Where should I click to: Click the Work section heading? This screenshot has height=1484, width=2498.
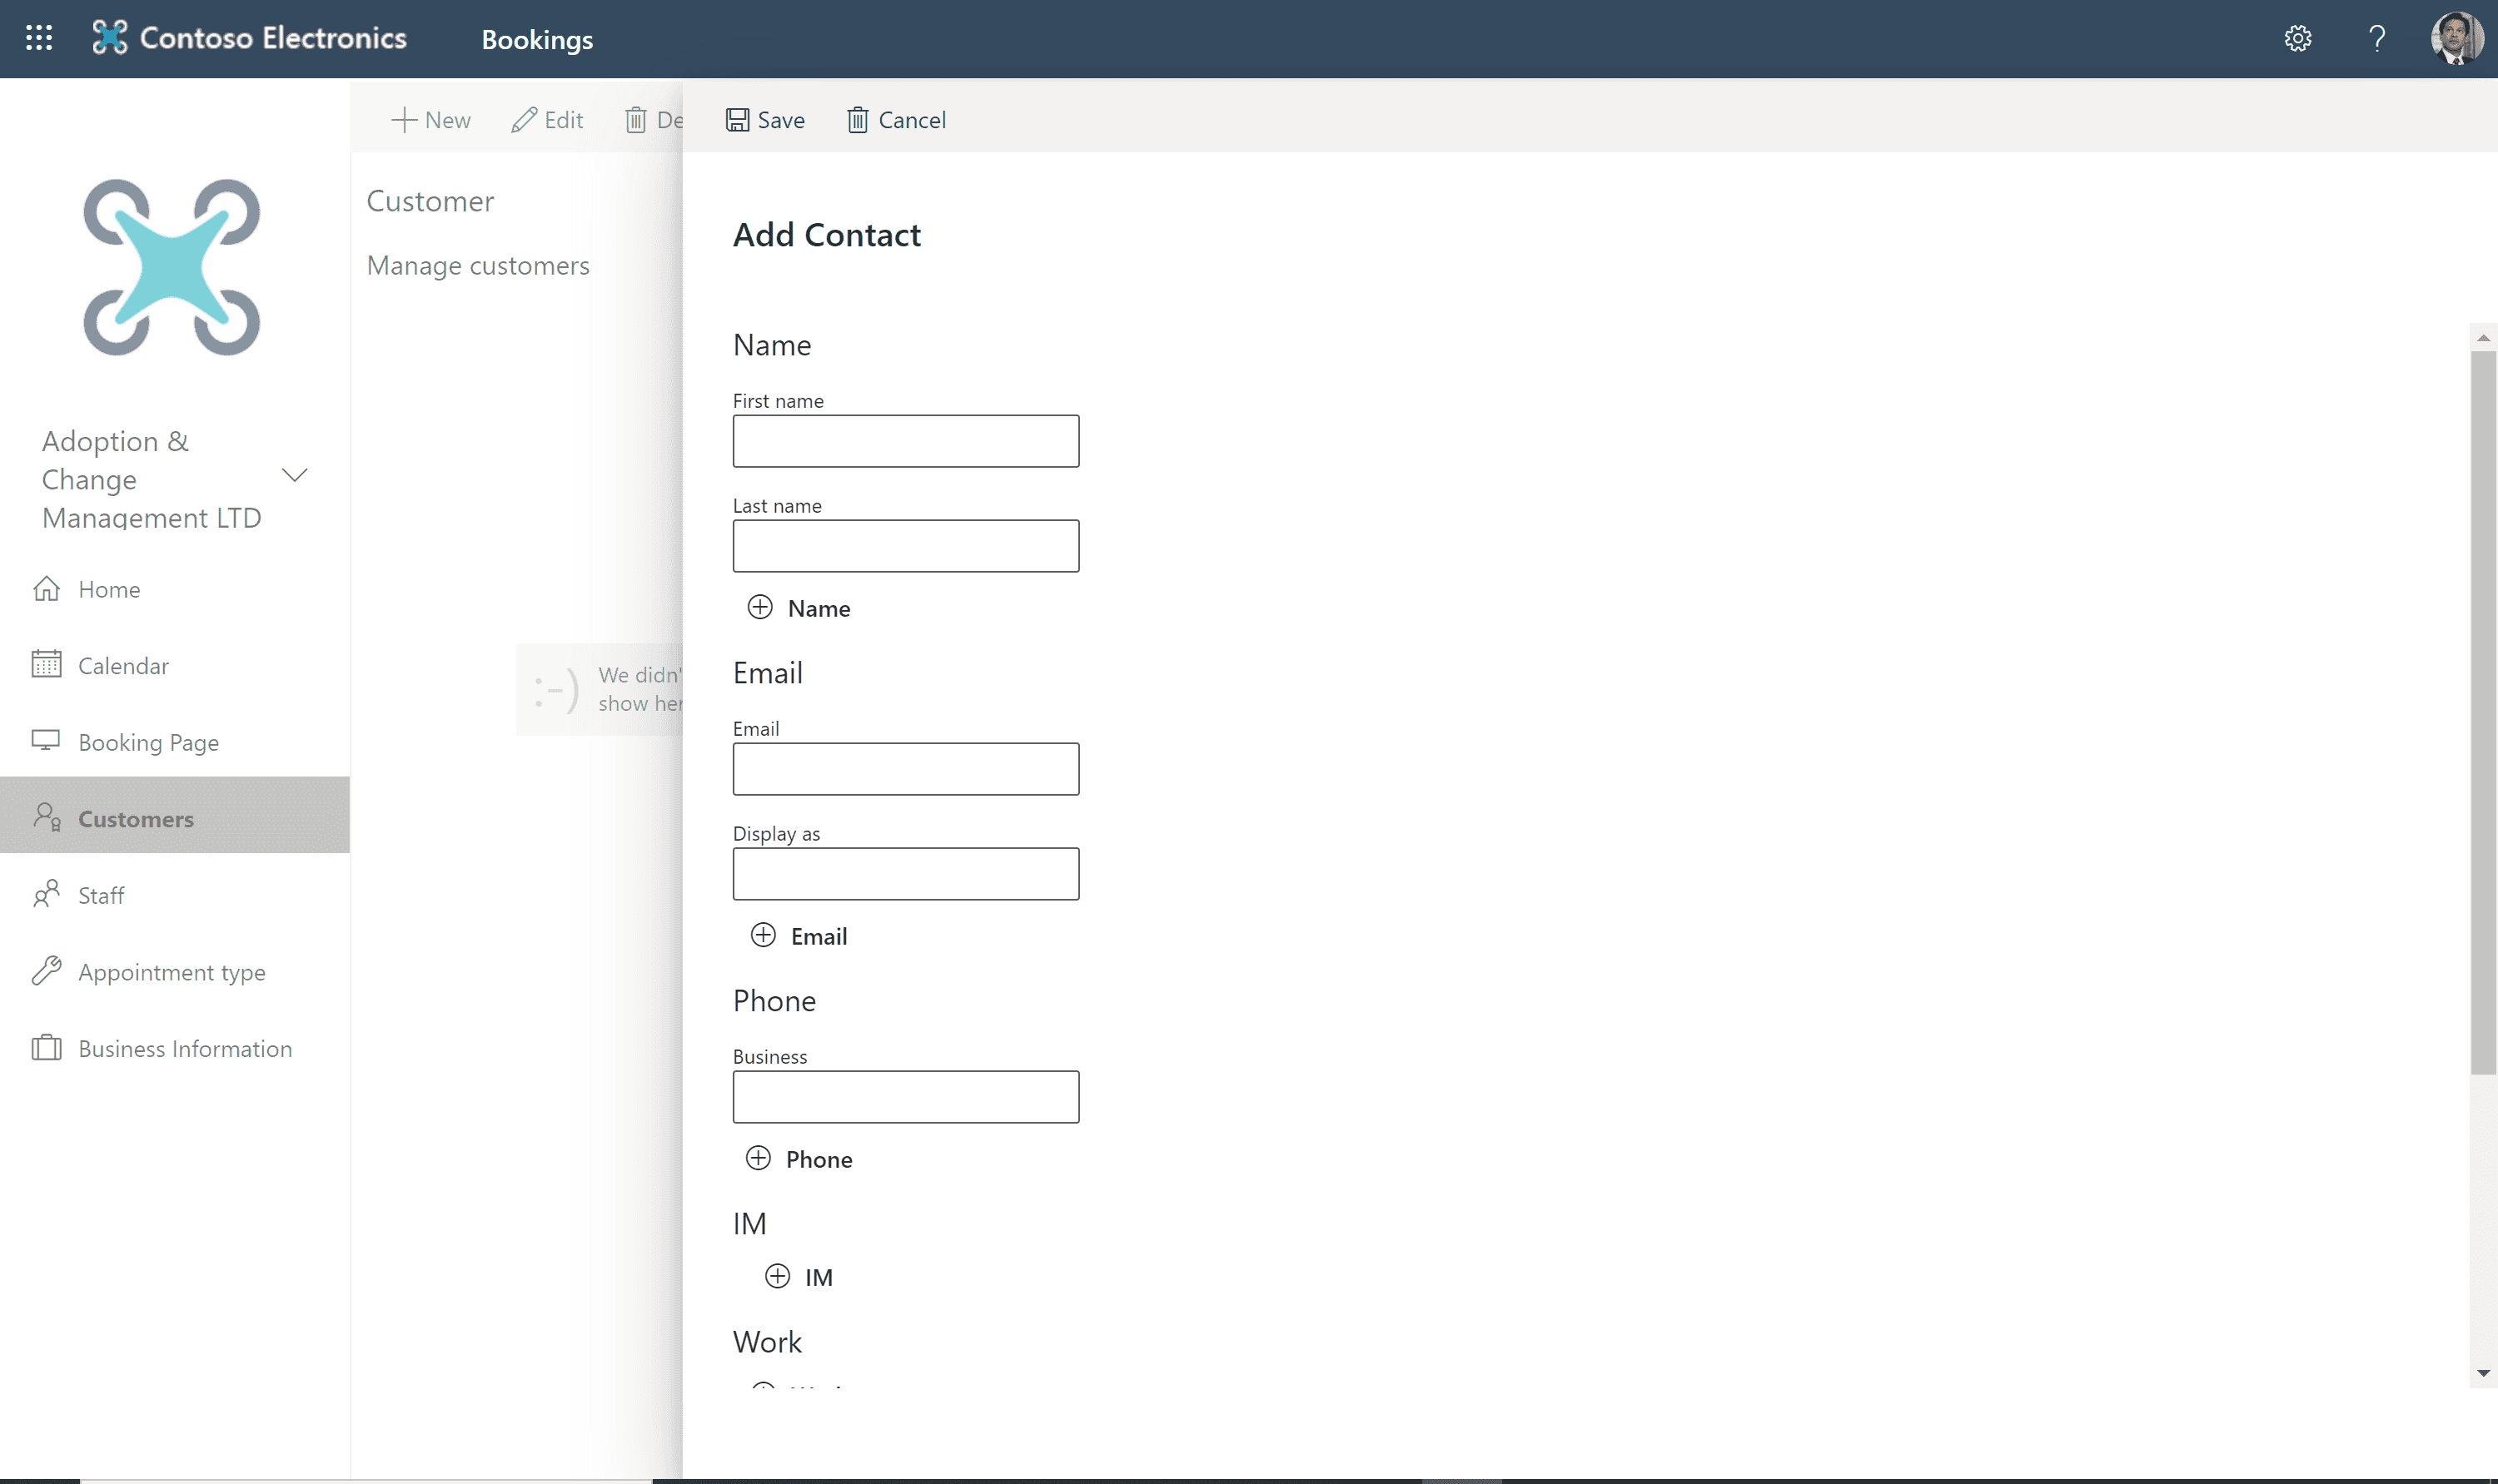[768, 1342]
